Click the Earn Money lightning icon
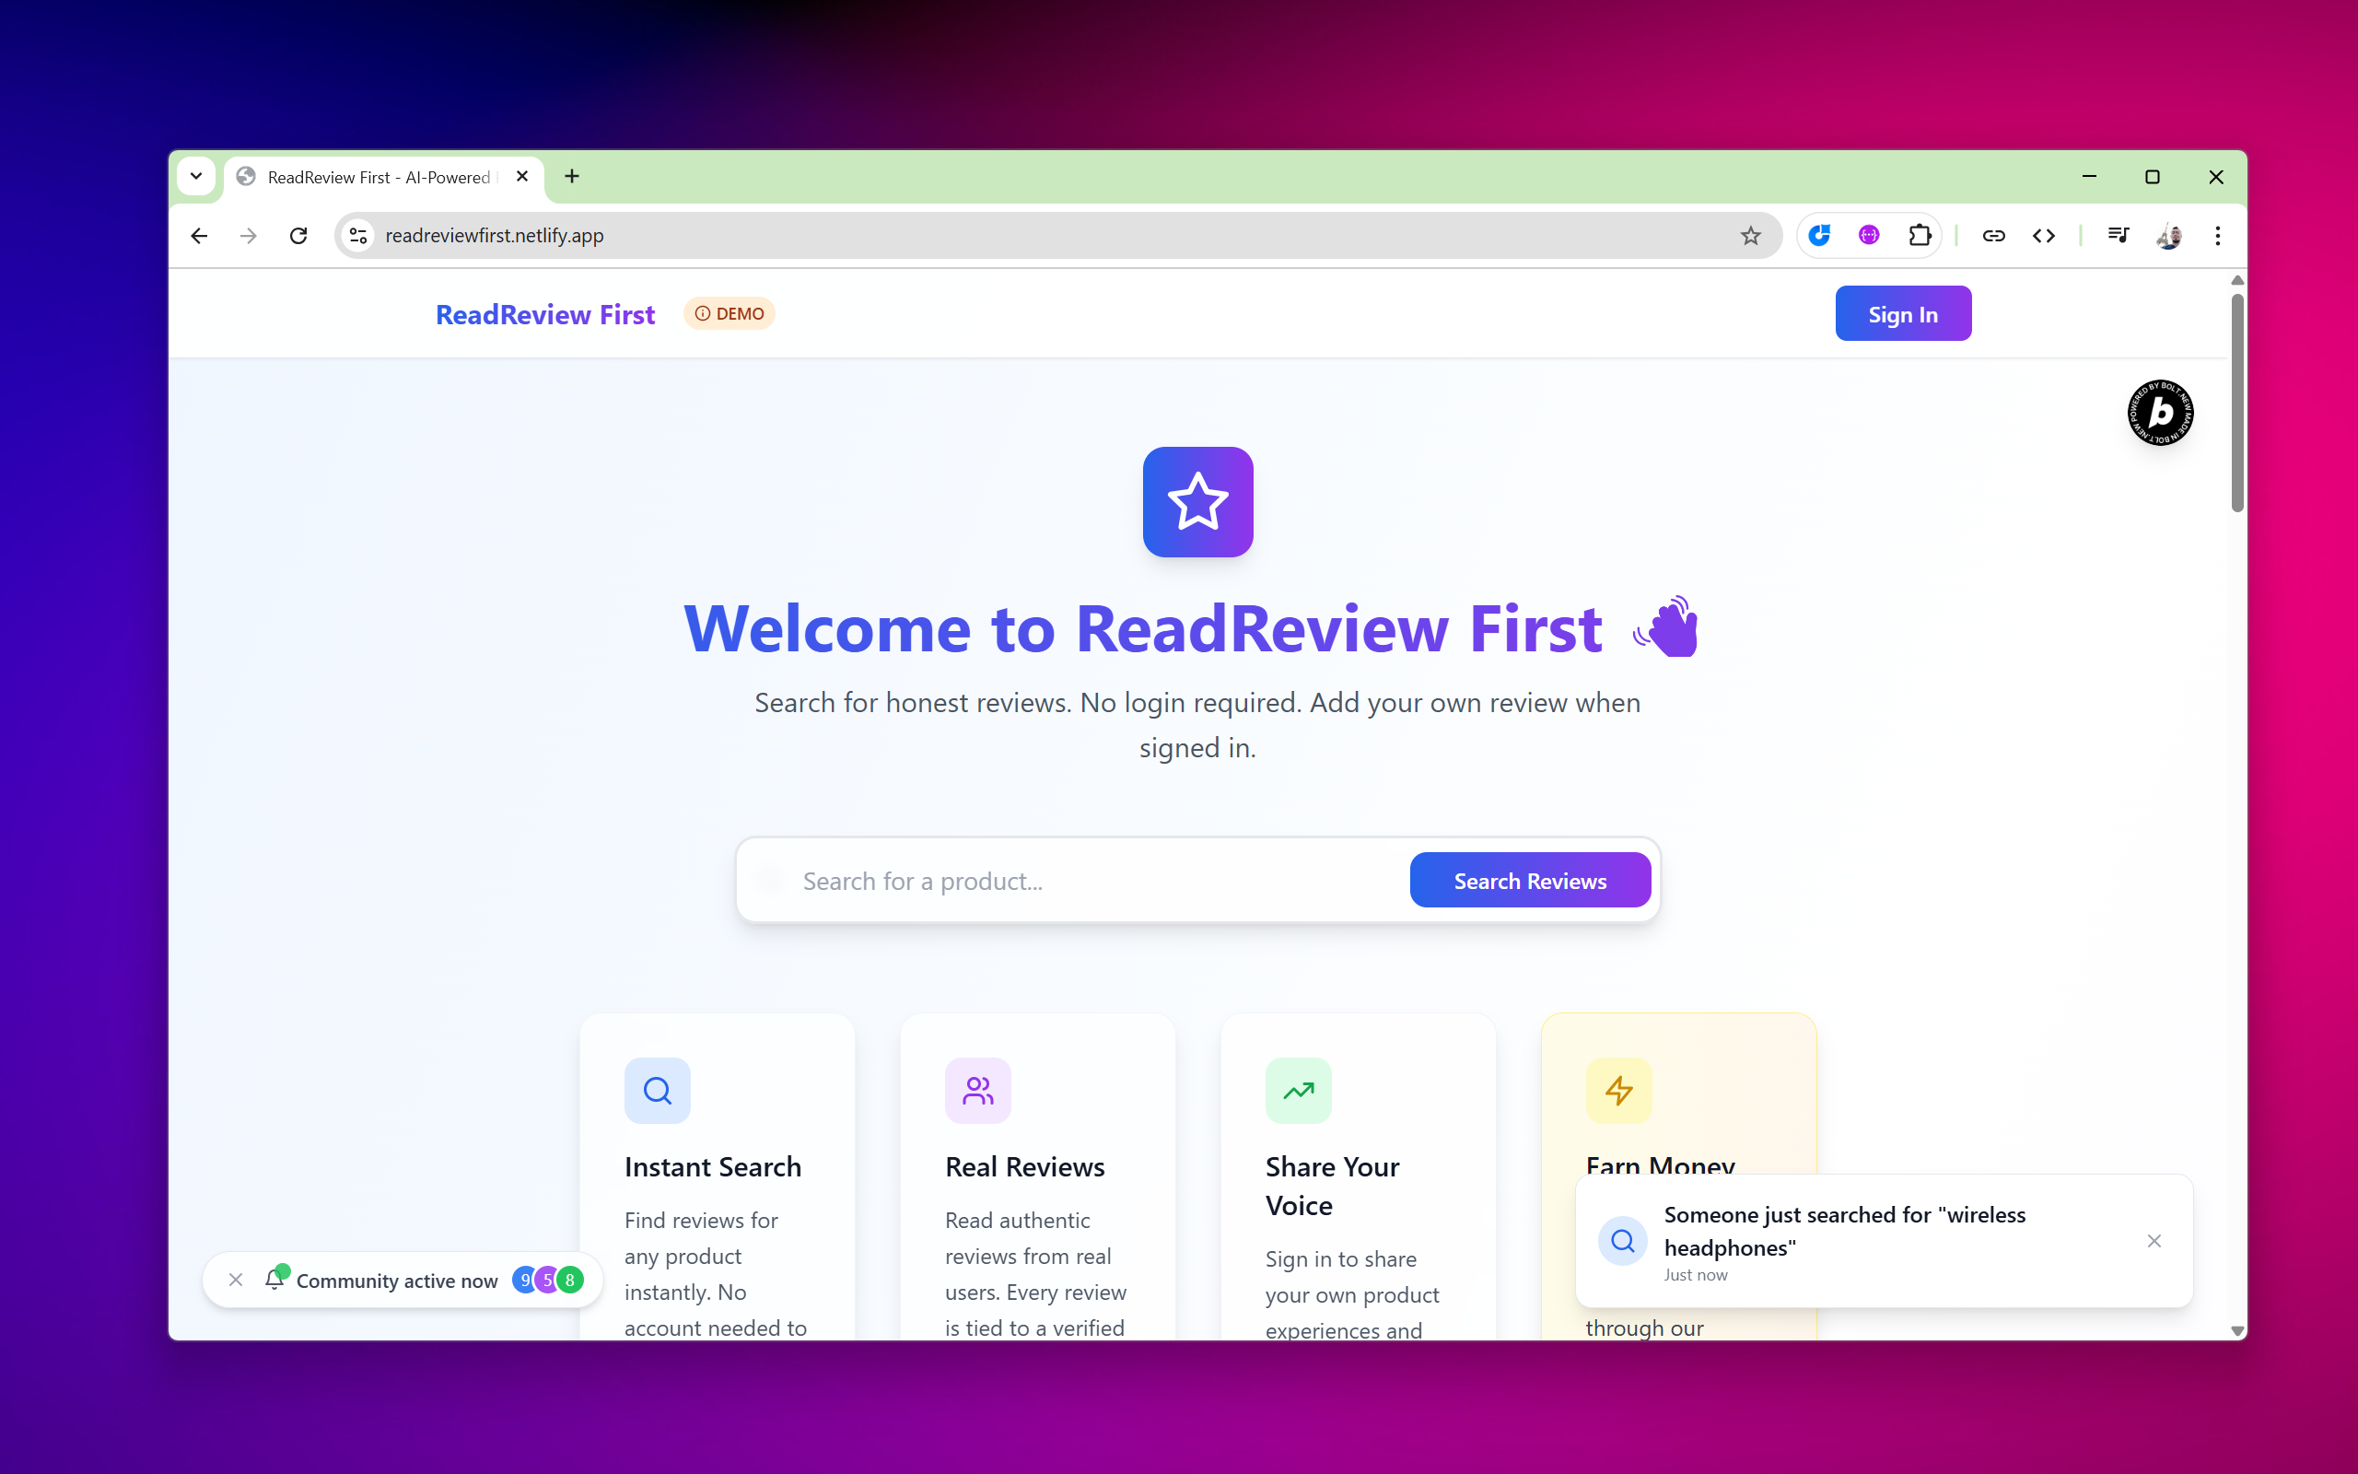The image size is (2358, 1474). [x=1618, y=1090]
